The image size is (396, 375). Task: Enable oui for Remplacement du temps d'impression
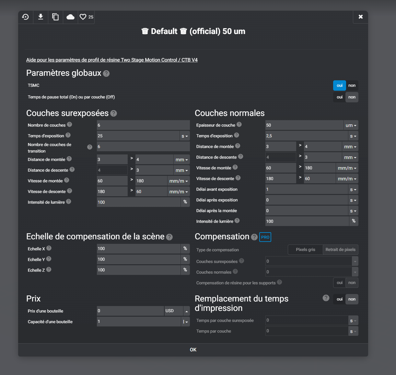[339, 299]
